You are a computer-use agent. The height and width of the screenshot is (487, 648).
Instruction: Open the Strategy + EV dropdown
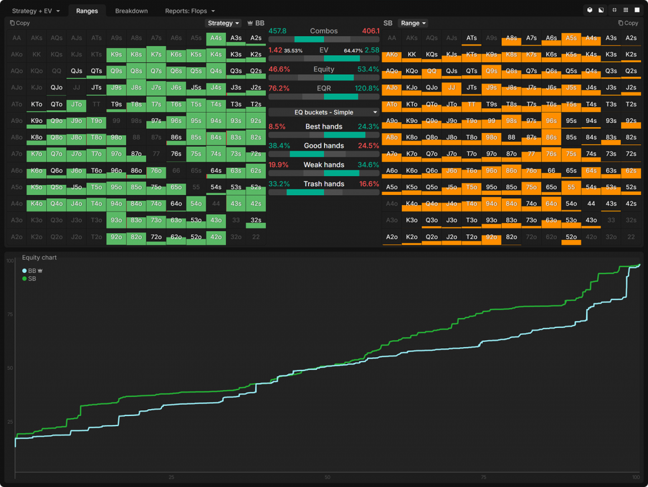(35, 11)
